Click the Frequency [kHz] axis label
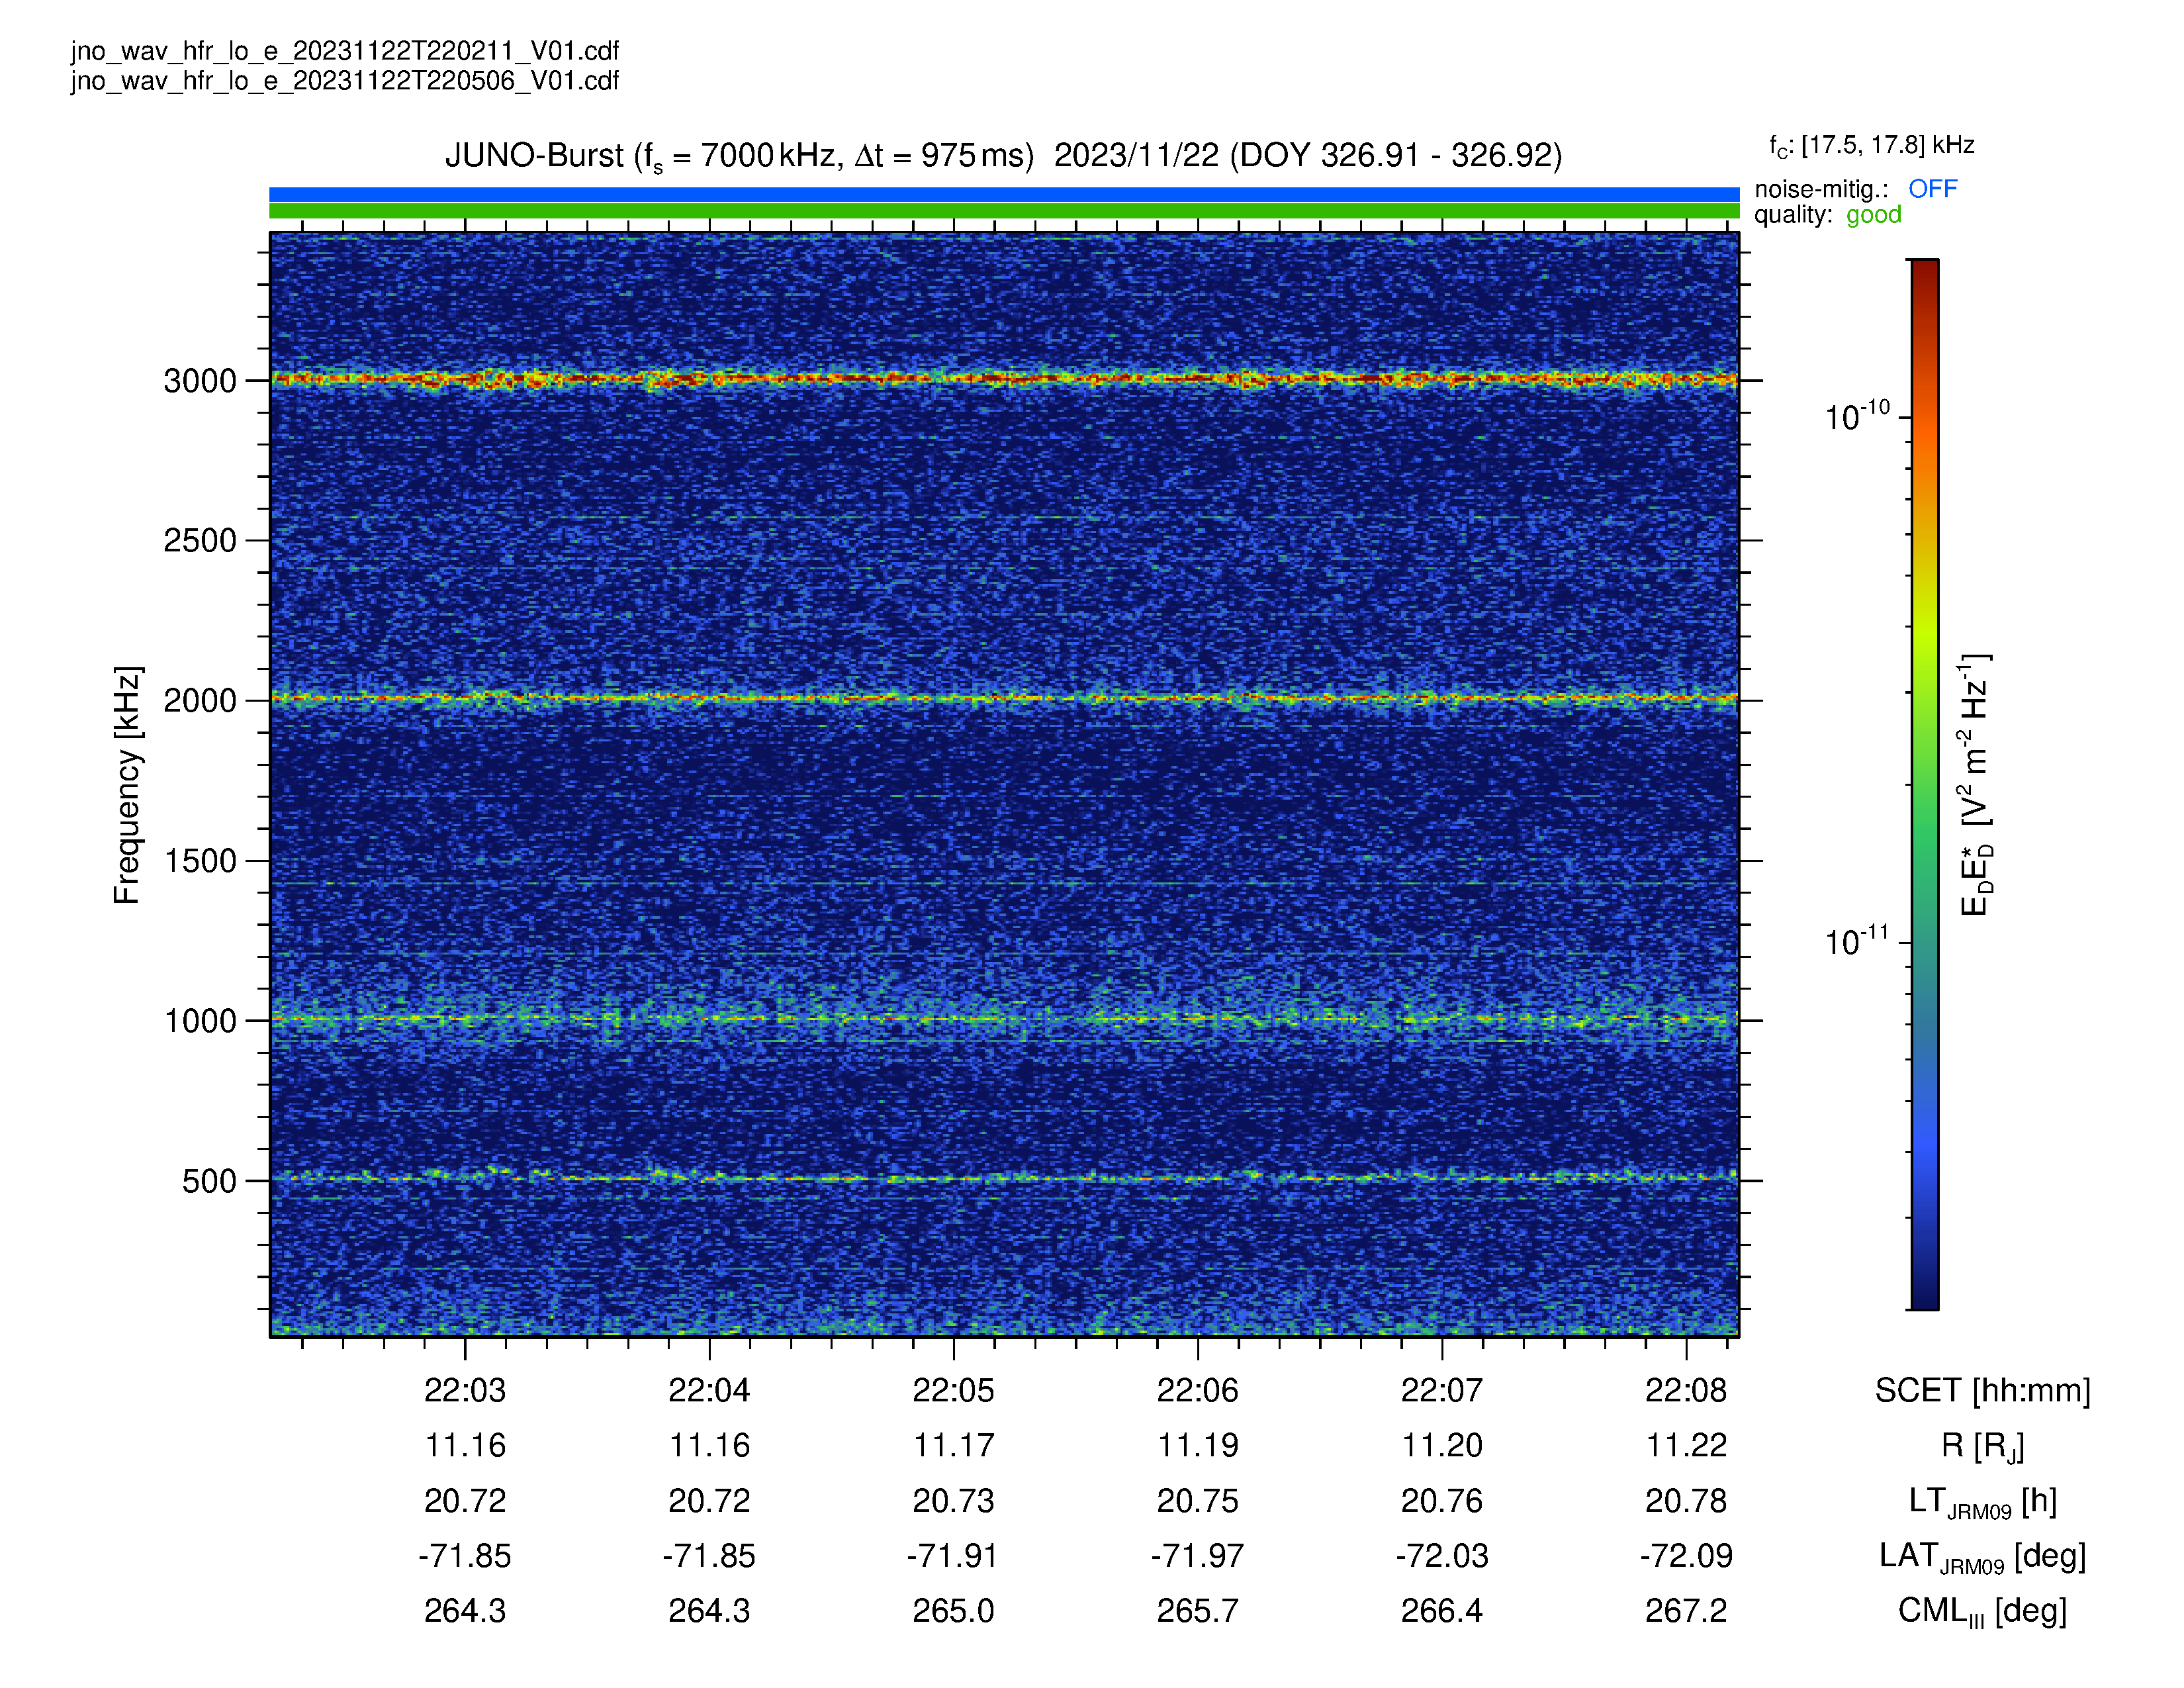This screenshot has width=2184, height=1688. [x=128, y=785]
